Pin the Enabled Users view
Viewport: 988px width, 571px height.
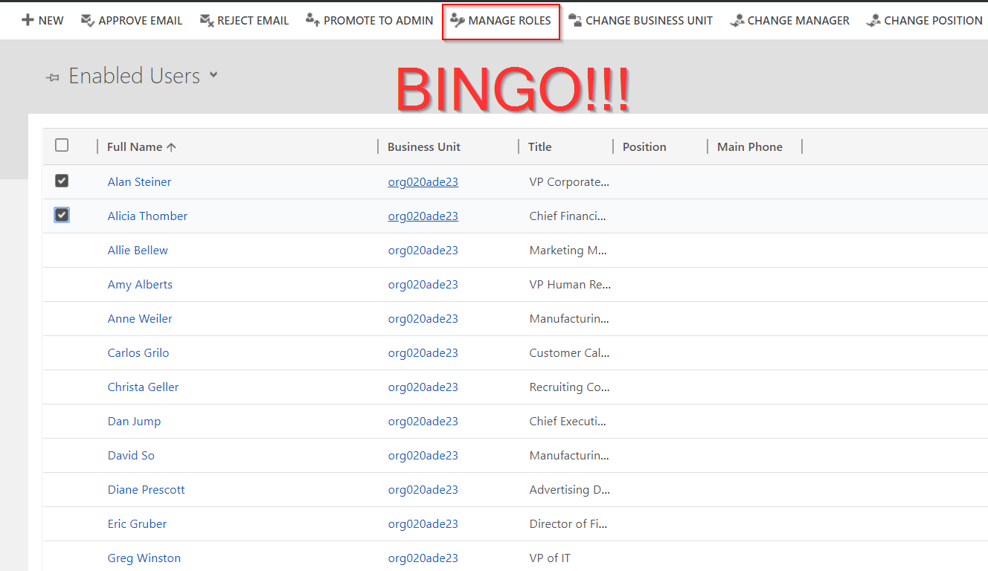(52, 77)
